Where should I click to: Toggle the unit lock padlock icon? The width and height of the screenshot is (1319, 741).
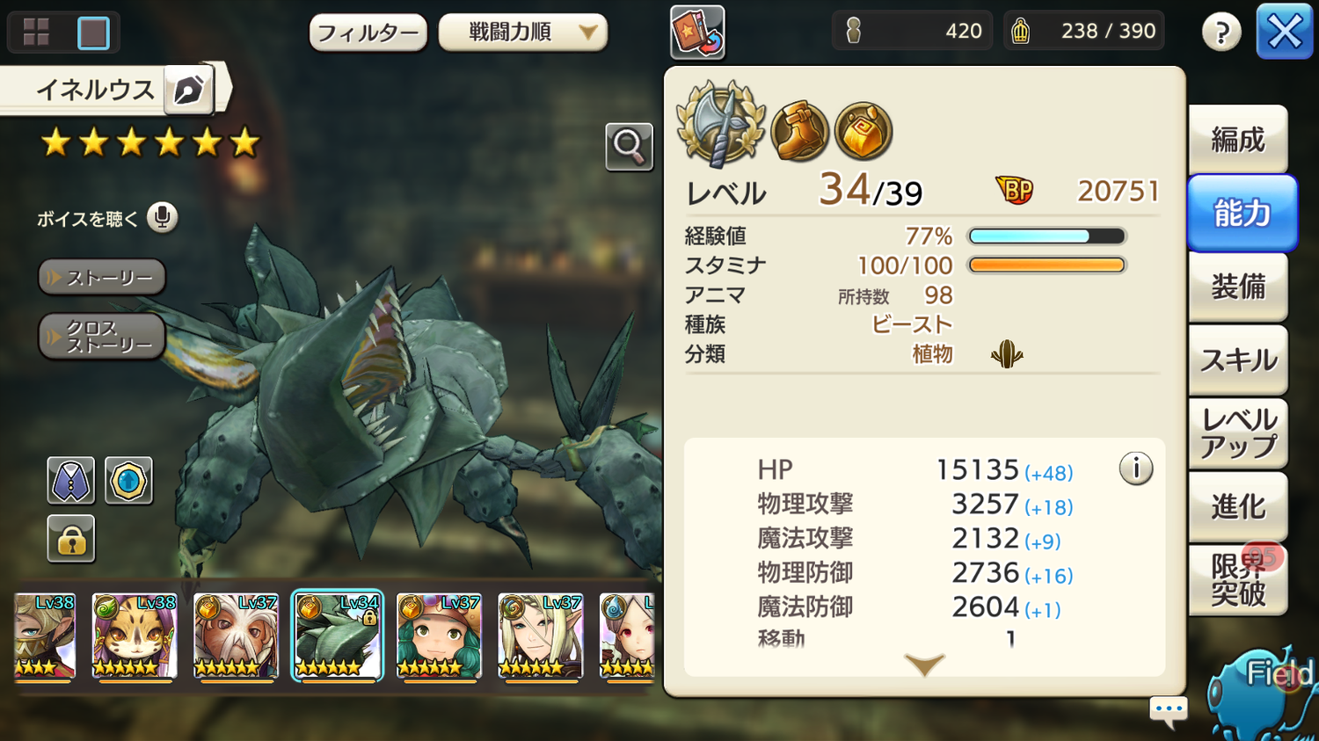[x=71, y=539]
